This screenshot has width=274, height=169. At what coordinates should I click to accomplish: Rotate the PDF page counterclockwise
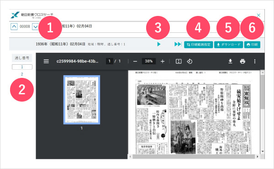(x=190, y=61)
